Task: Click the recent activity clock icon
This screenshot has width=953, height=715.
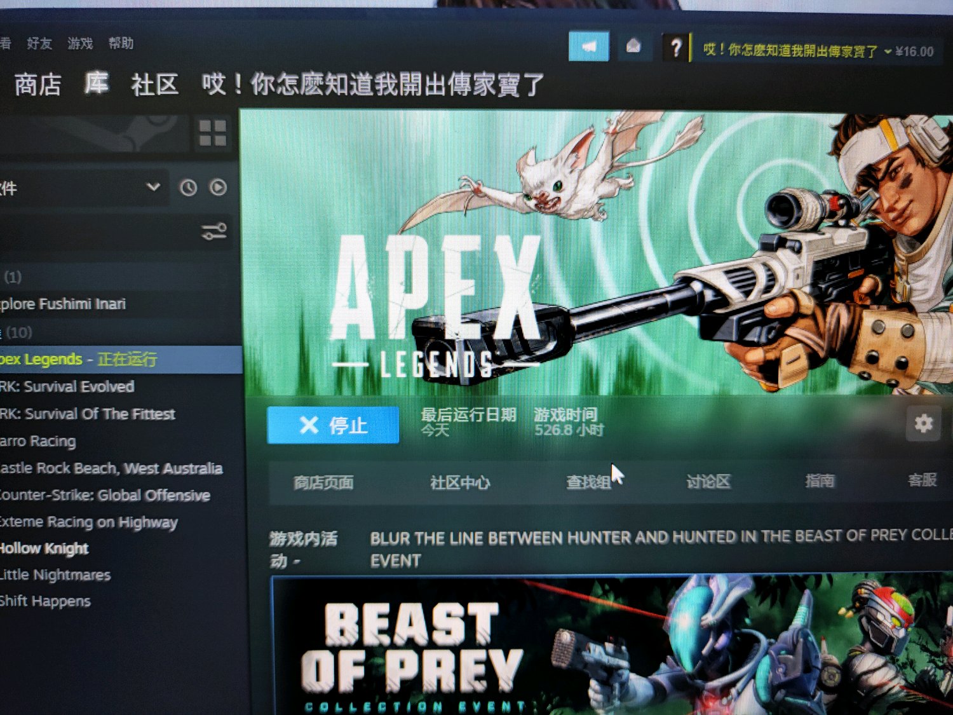Action: click(x=188, y=187)
